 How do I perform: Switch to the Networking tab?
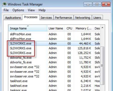83,18
